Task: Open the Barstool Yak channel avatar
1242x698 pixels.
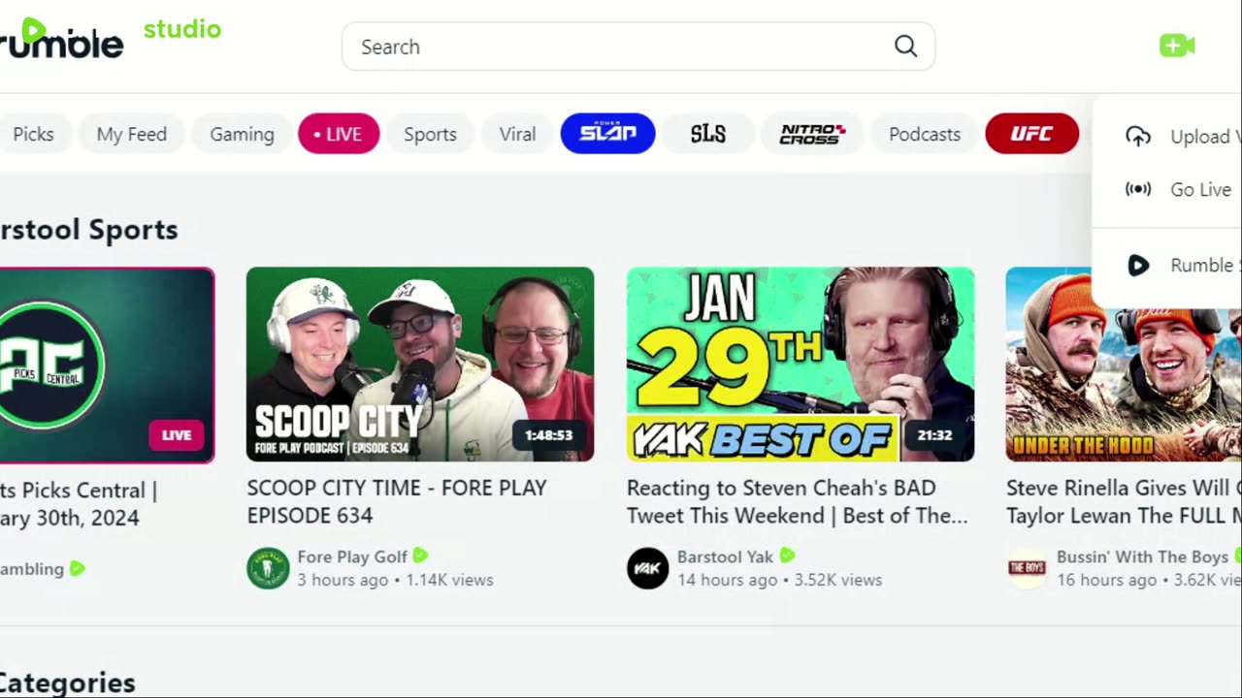Action: pyautogui.click(x=647, y=568)
